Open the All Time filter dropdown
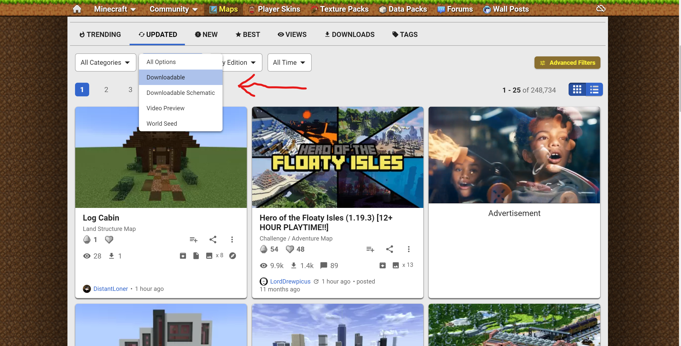This screenshot has width=681, height=346. coord(289,62)
